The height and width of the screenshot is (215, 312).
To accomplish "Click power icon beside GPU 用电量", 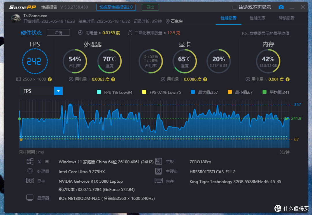I will pyautogui.click(x=163, y=79).
